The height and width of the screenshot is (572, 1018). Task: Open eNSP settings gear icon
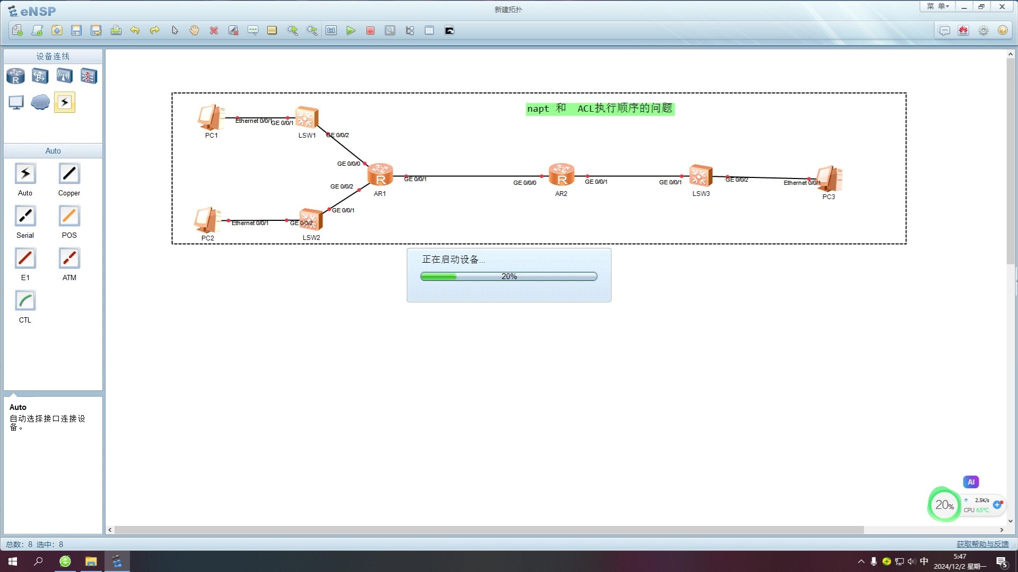984,30
